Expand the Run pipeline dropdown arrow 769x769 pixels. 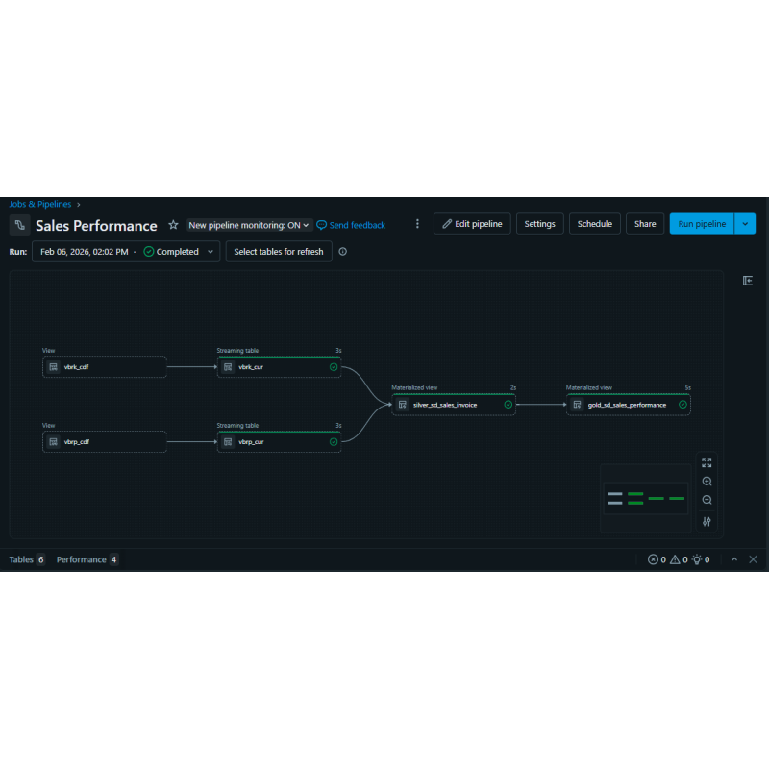(744, 223)
